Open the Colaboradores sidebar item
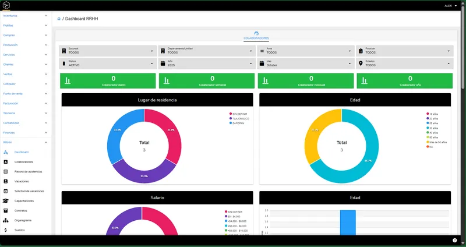This screenshot has height=247, width=466. 23,162
